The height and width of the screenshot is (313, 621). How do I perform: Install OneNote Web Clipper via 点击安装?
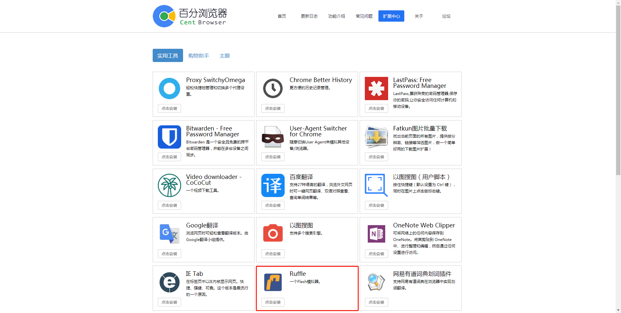(x=376, y=254)
